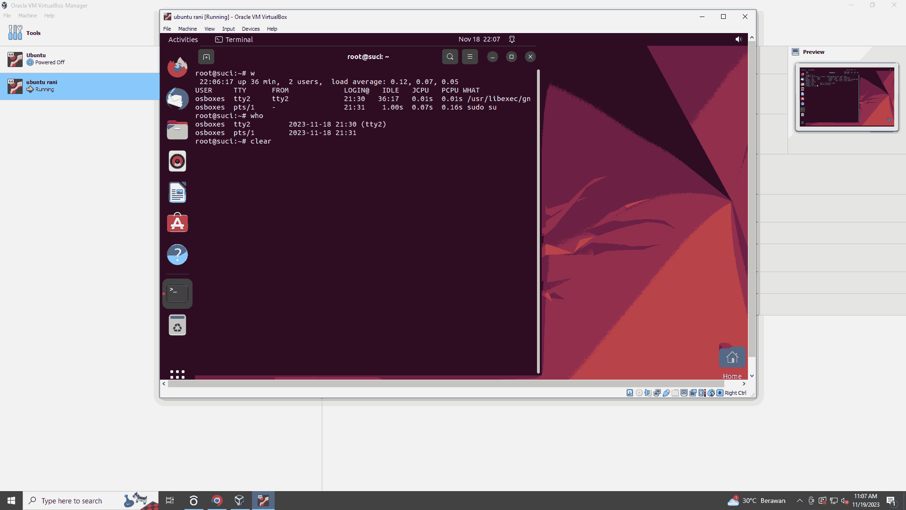This screenshot has width=906, height=510.
Task: Open the File menu of VM window
Action: 167,29
